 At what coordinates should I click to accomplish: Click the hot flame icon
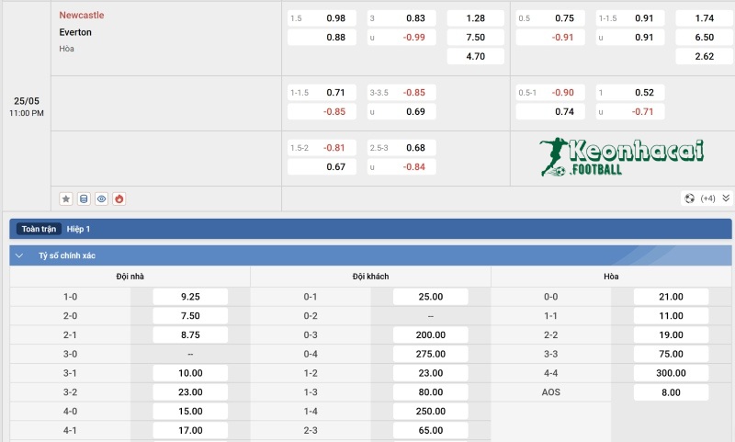click(x=119, y=198)
